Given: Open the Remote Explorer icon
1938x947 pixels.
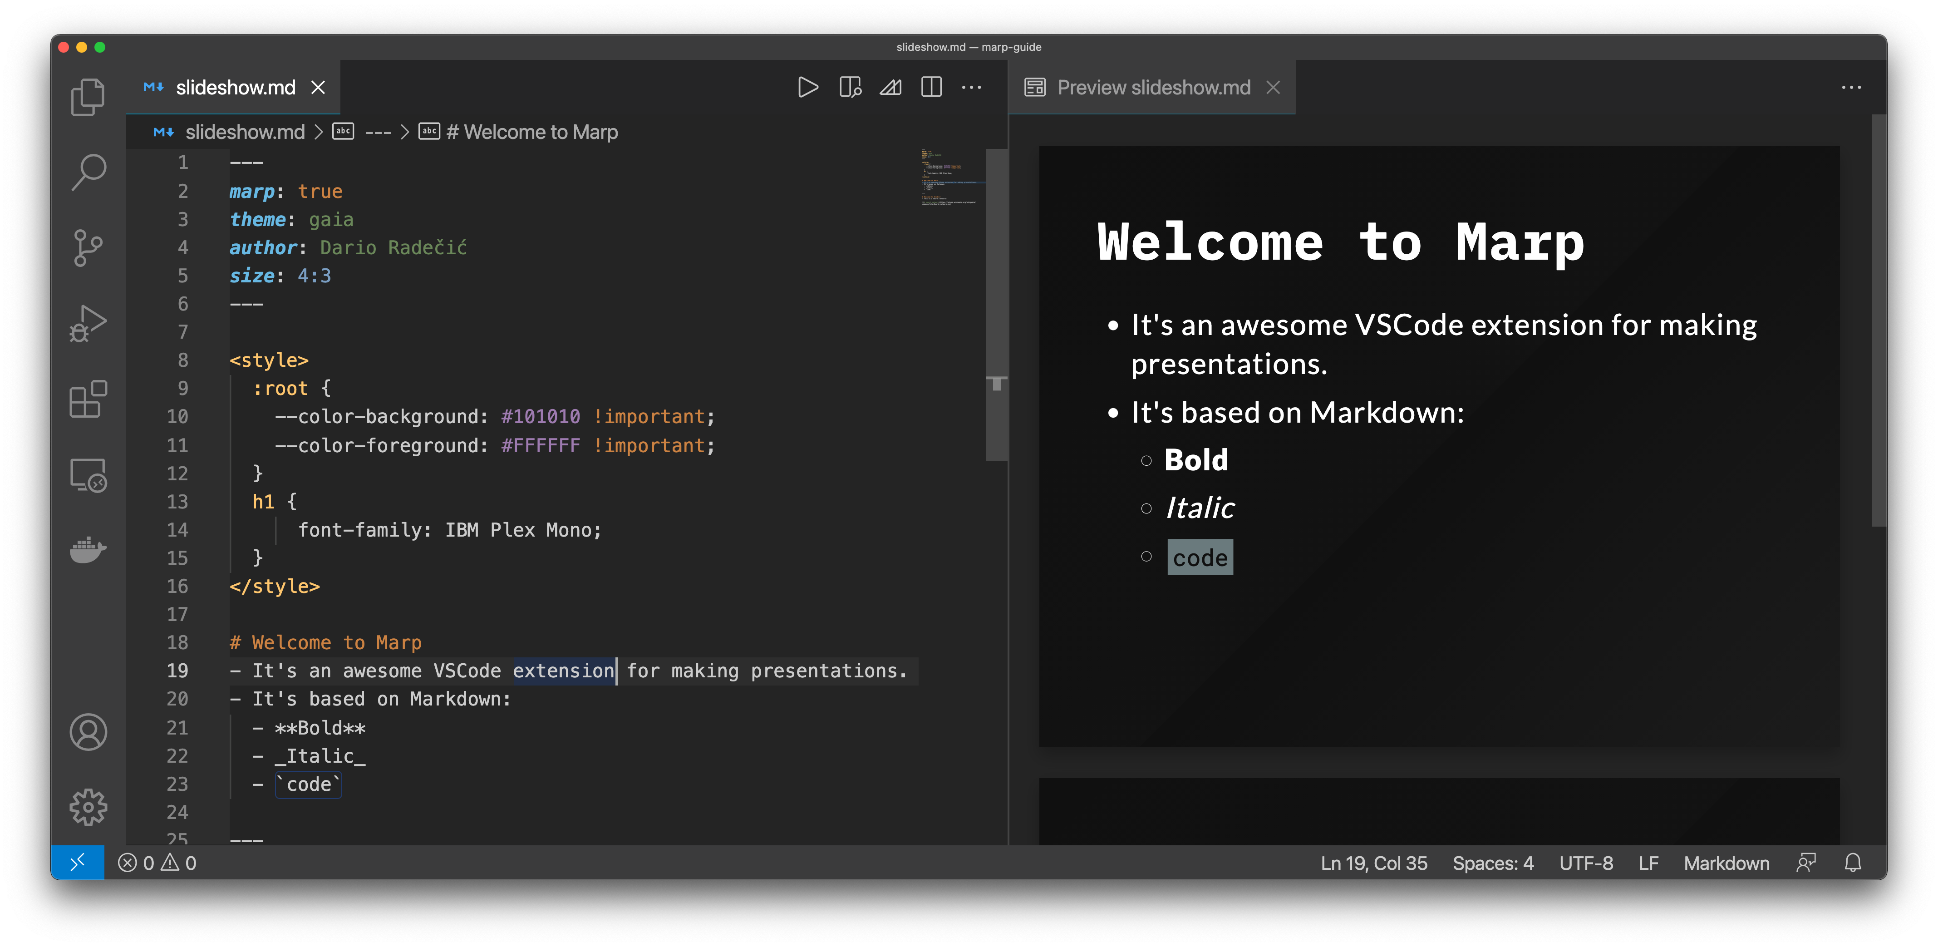Looking at the screenshot, I should tap(88, 475).
